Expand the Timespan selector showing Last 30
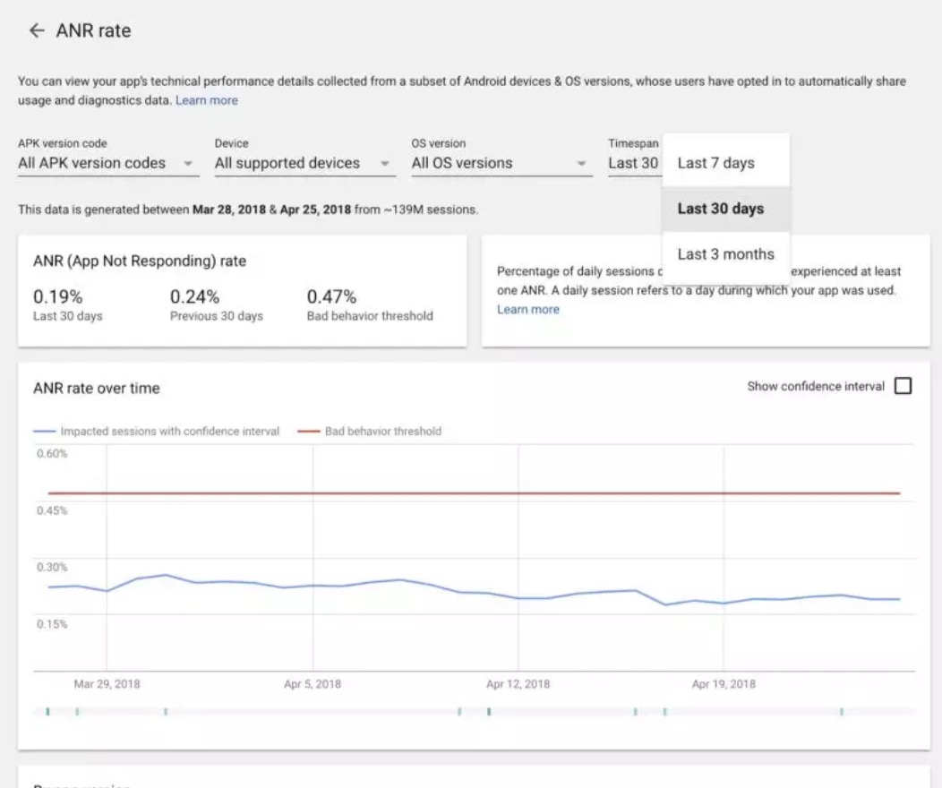This screenshot has height=788, width=942. 634,163
